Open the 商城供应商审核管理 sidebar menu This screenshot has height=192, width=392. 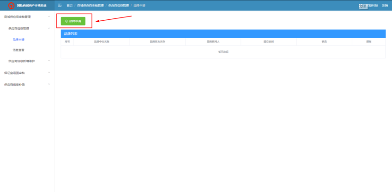click(x=17, y=17)
